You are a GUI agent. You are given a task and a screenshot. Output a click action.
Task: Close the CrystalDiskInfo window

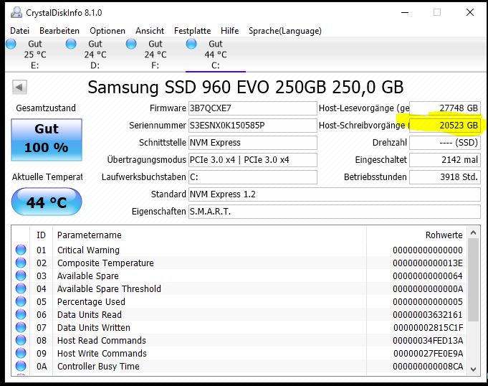point(470,12)
